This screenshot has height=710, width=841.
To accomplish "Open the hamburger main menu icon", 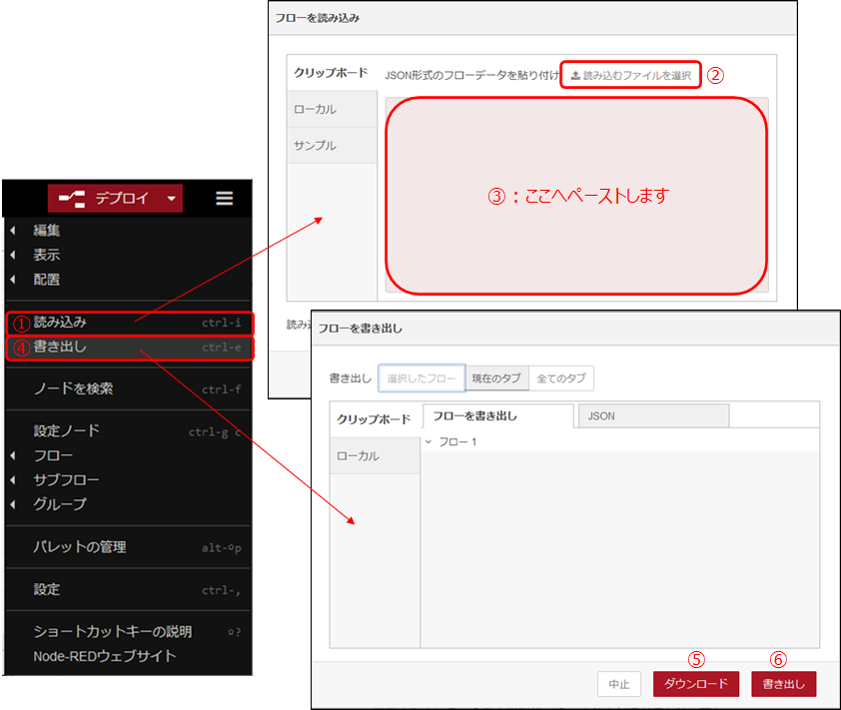I will 224,199.
